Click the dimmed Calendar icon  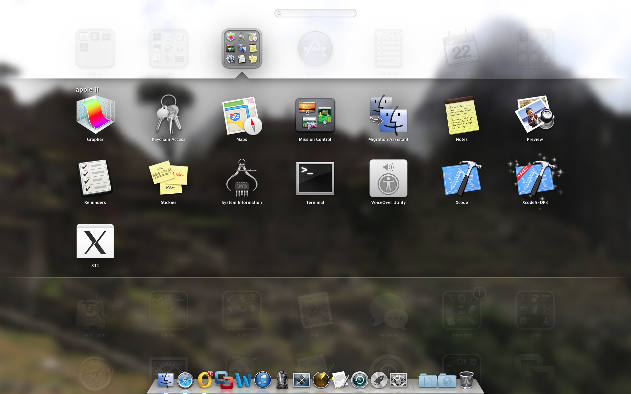click(462, 49)
